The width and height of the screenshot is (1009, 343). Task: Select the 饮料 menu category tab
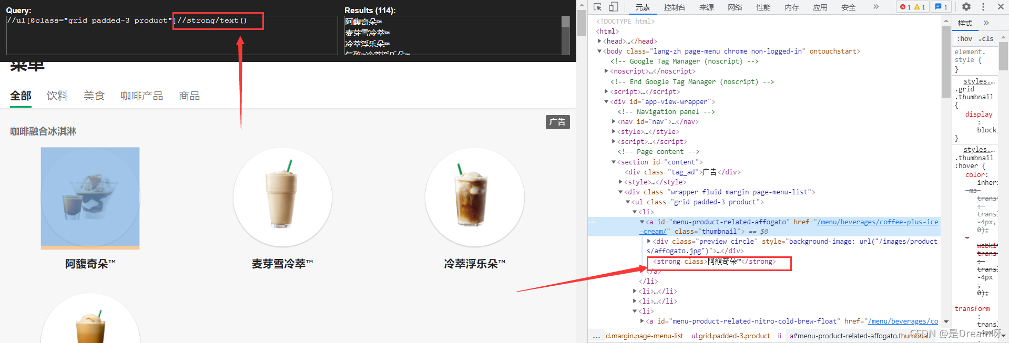[x=57, y=96]
